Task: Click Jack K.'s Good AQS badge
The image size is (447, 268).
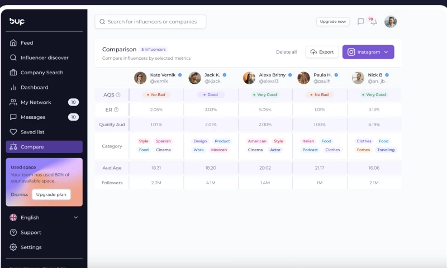Action: (x=211, y=94)
